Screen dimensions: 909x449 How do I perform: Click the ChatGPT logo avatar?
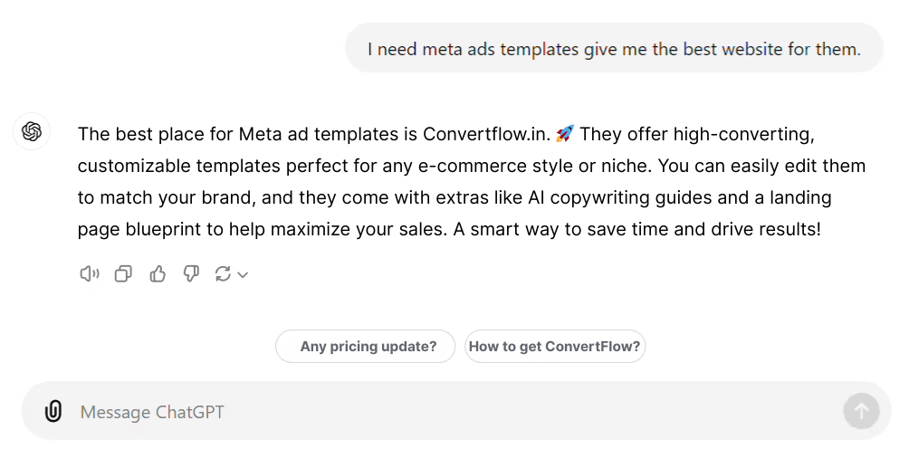(x=32, y=132)
